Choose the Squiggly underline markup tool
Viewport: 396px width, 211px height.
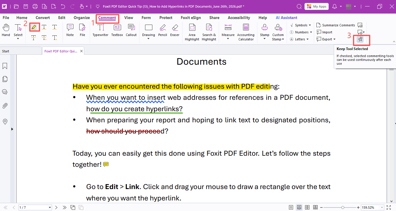44,27
